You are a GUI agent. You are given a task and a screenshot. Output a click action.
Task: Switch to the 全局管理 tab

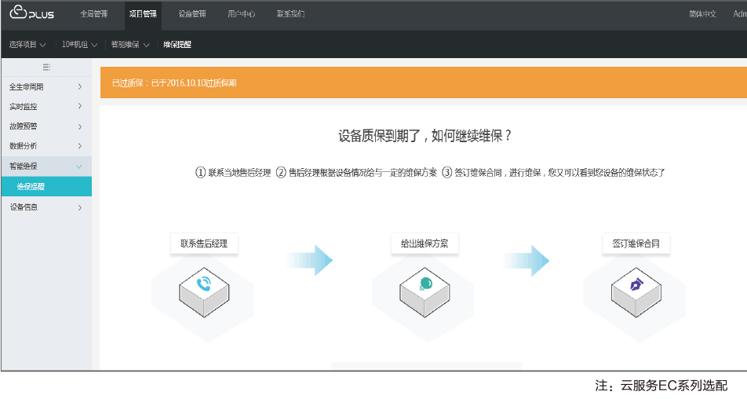point(93,14)
